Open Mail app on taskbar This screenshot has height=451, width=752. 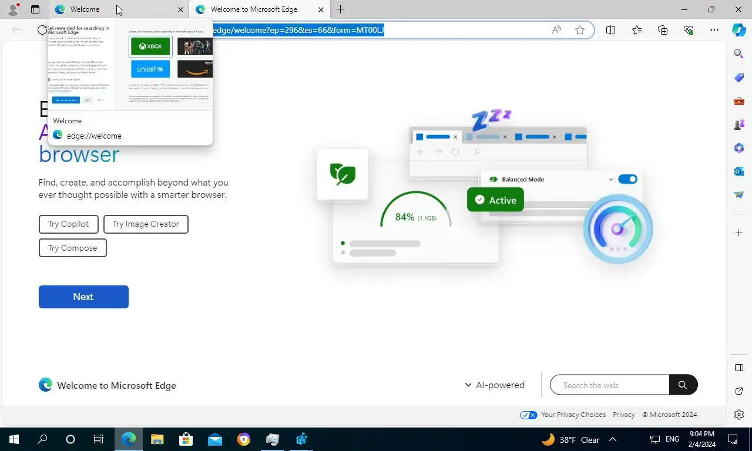(215, 439)
